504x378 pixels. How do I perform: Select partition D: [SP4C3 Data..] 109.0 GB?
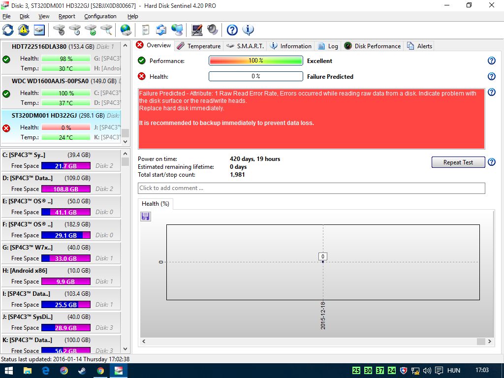click(x=61, y=183)
